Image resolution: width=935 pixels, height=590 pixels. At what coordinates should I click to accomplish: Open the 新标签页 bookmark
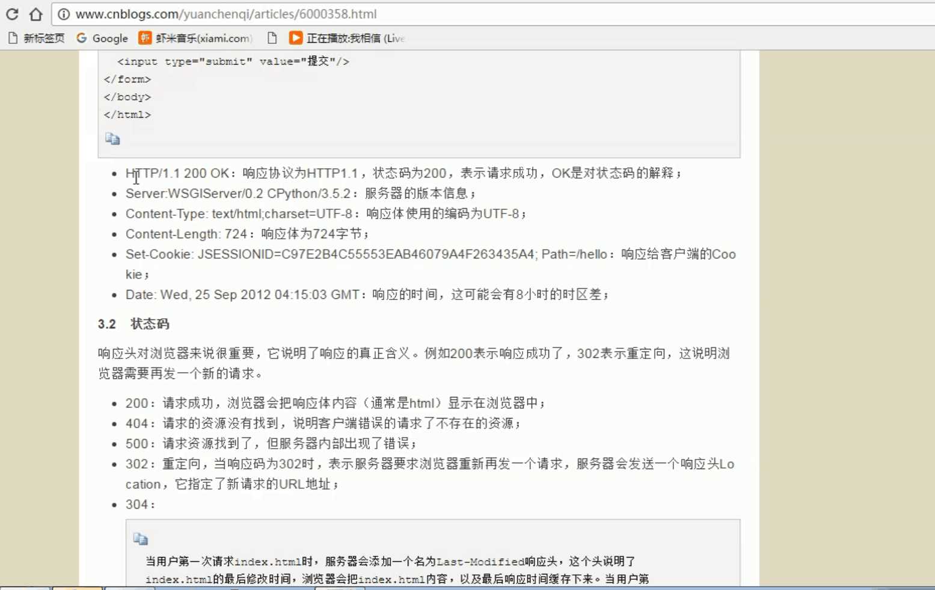pos(37,38)
